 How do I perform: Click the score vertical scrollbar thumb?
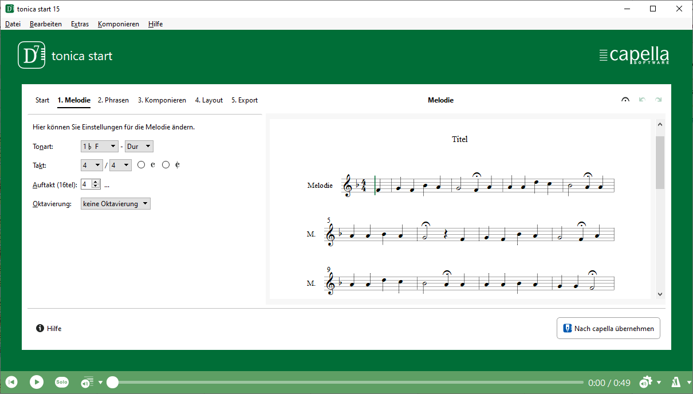point(660,163)
